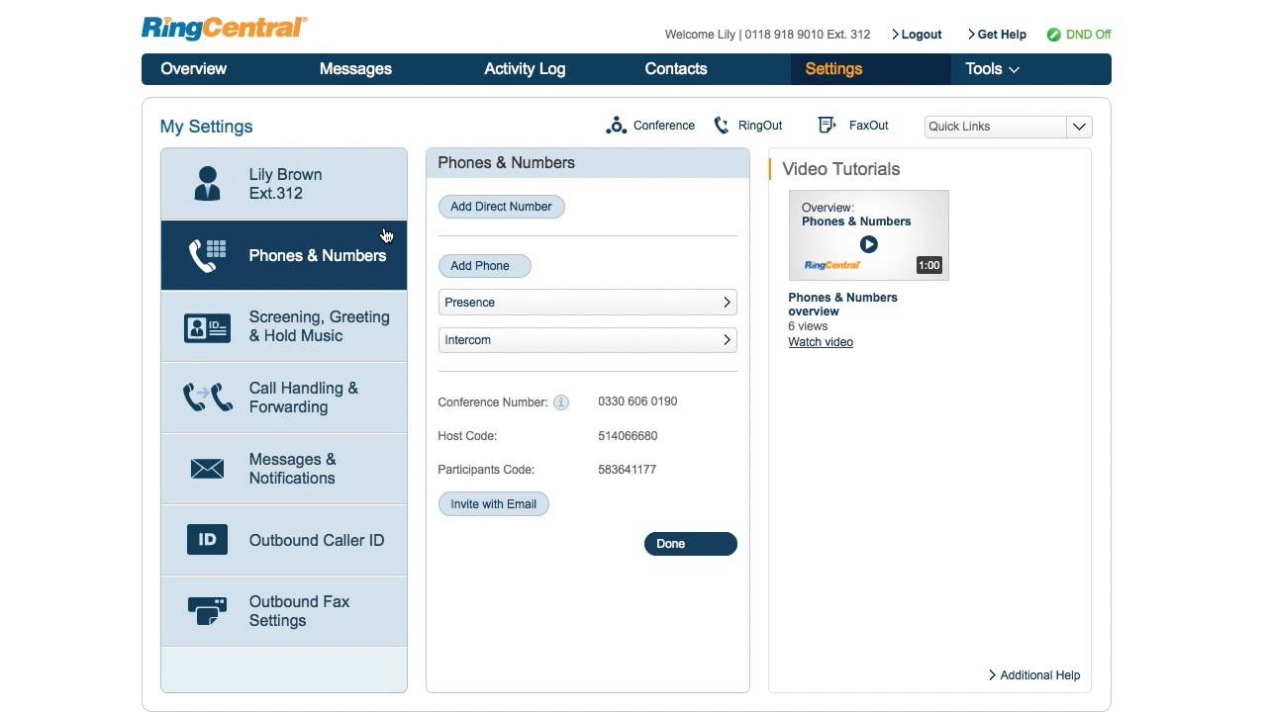Click the Phones & Numbers handset icon
Image resolution: width=1267 pixels, height=712 pixels.
(x=208, y=255)
